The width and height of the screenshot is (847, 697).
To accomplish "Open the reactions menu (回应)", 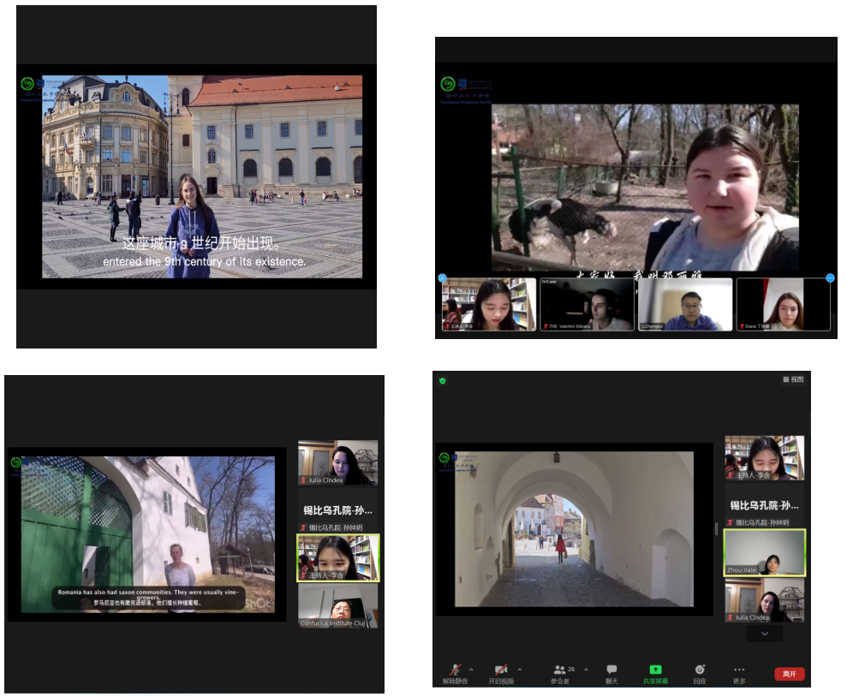I will click(700, 670).
